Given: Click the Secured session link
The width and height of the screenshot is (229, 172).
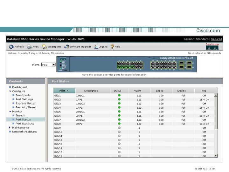Looking at the screenshot, I should (217, 39).
